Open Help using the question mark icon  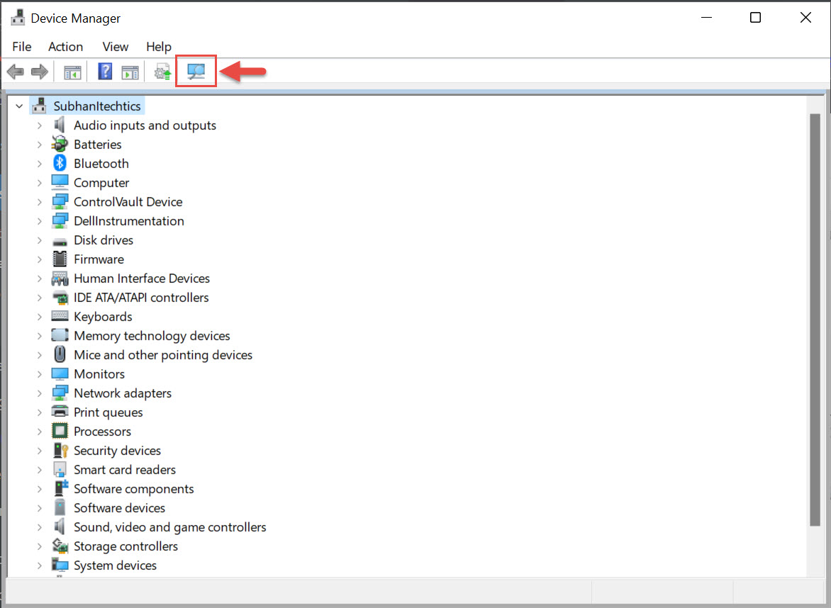(x=104, y=71)
